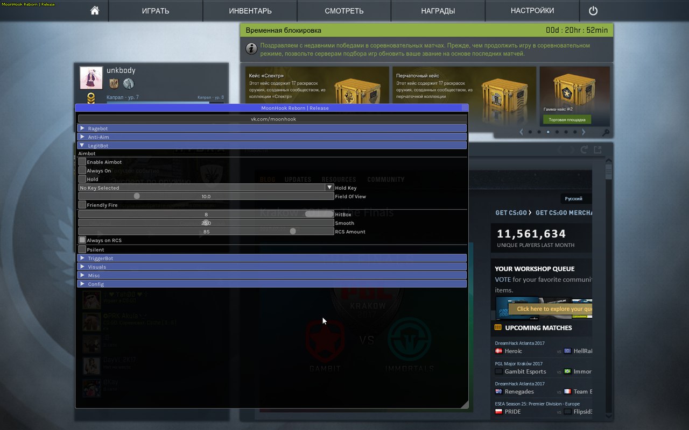
Task: Open the Русский language selector
Action: click(x=575, y=198)
